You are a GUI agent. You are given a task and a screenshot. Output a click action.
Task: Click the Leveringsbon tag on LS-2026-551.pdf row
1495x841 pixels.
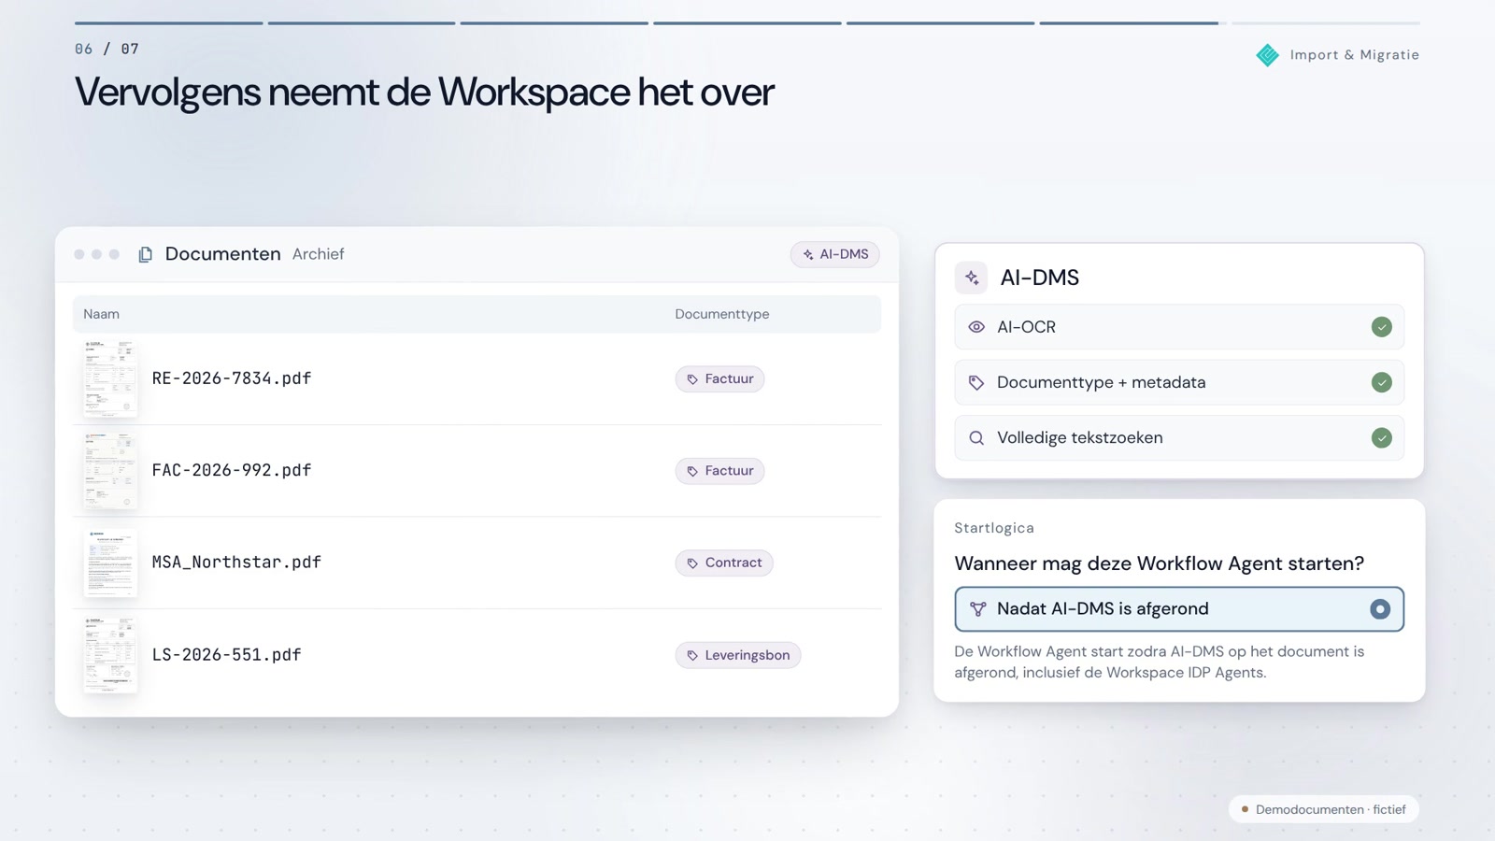[738, 655]
